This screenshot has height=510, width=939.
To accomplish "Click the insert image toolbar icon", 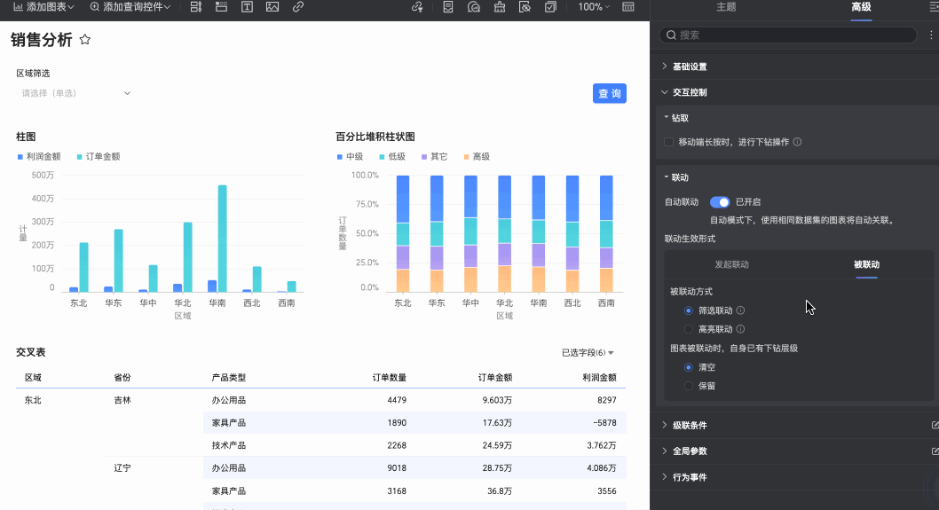I will 272,7.
